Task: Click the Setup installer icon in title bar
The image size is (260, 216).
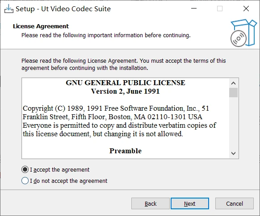Action: [9, 9]
